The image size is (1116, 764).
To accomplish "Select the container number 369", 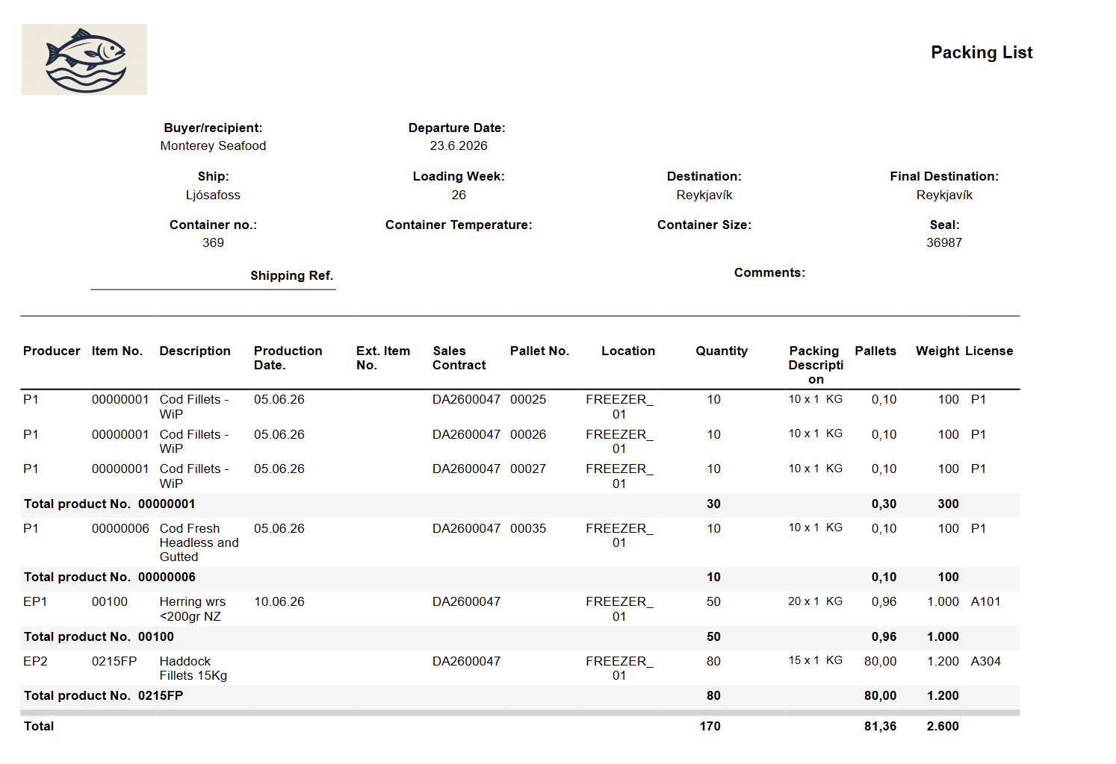I will click(x=213, y=242).
